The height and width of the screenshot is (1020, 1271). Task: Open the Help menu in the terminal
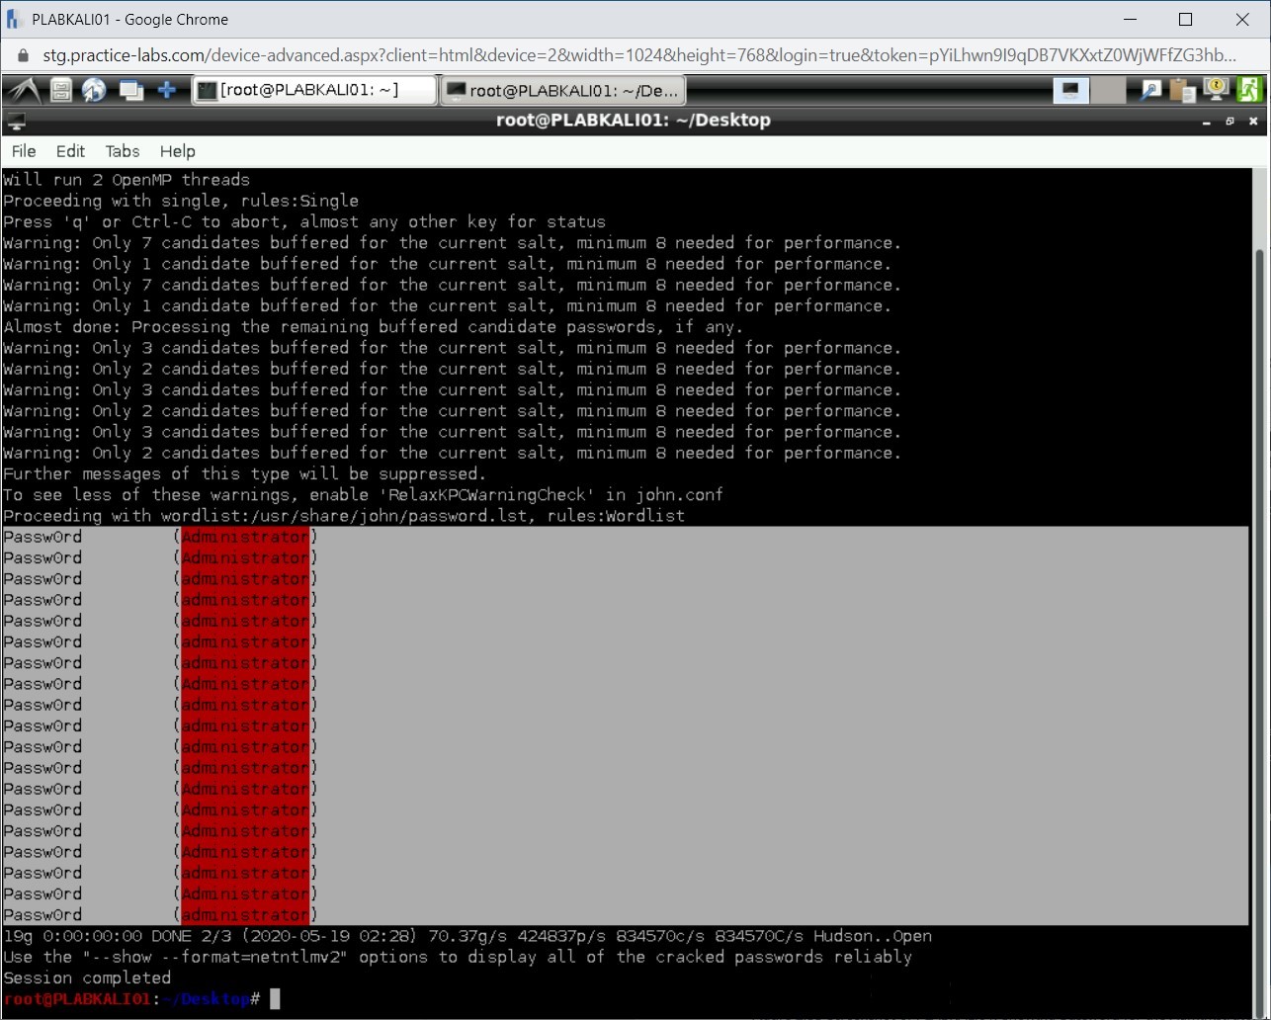(177, 151)
